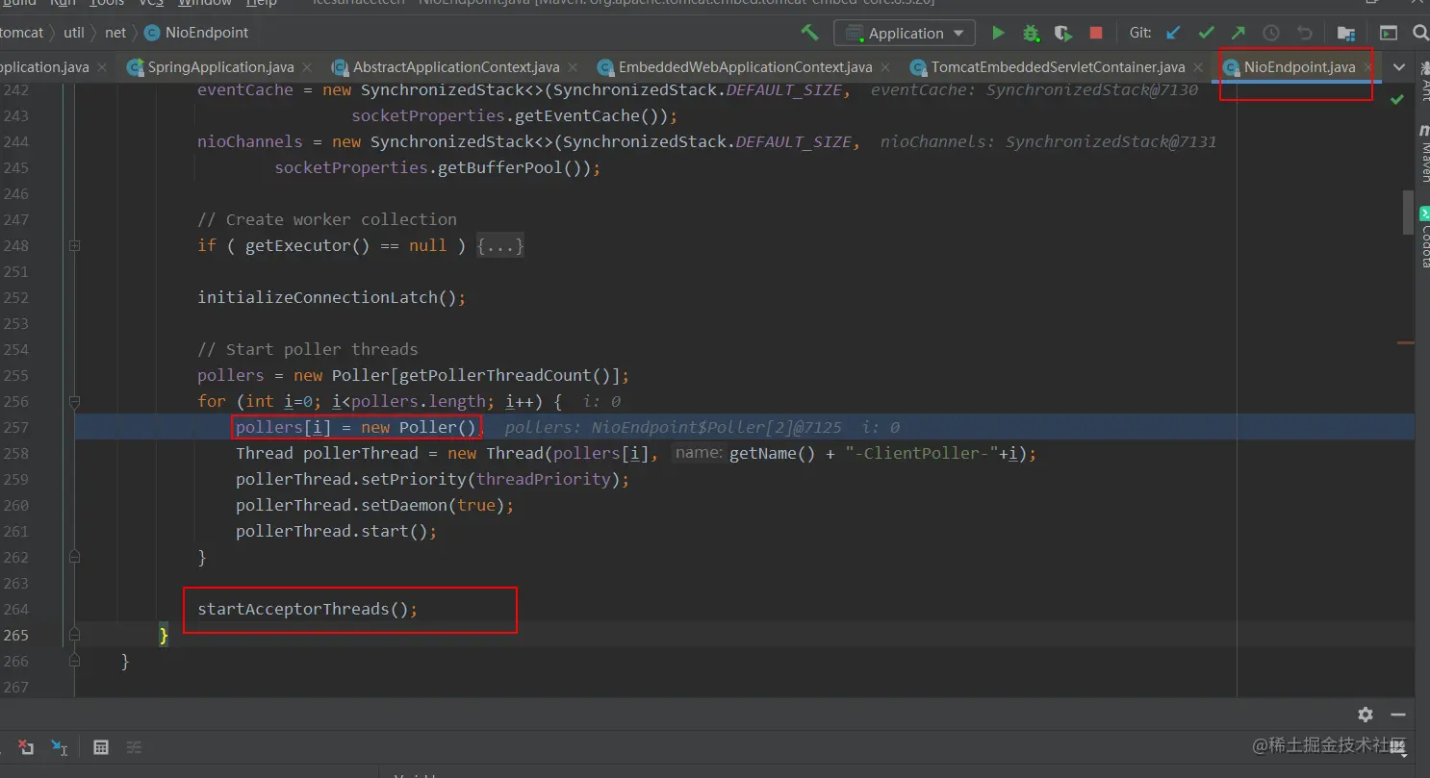Start debugging with the green bug icon
Screen dimensions: 1430x778
click(1031, 33)
